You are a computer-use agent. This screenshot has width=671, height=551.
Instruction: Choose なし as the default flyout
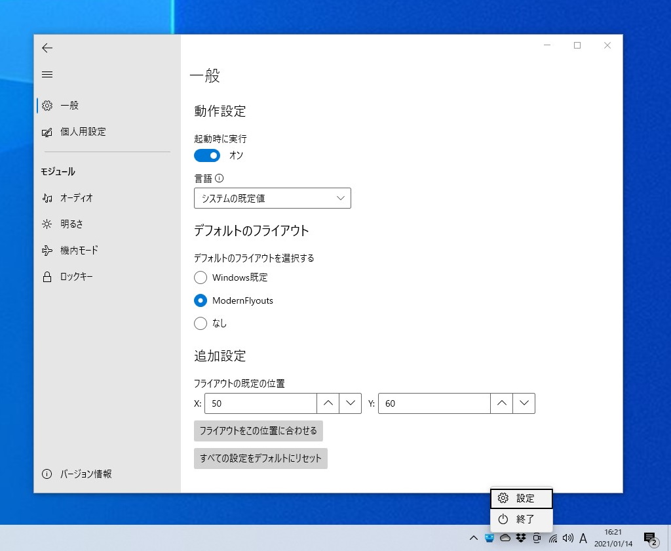point(201,323)
